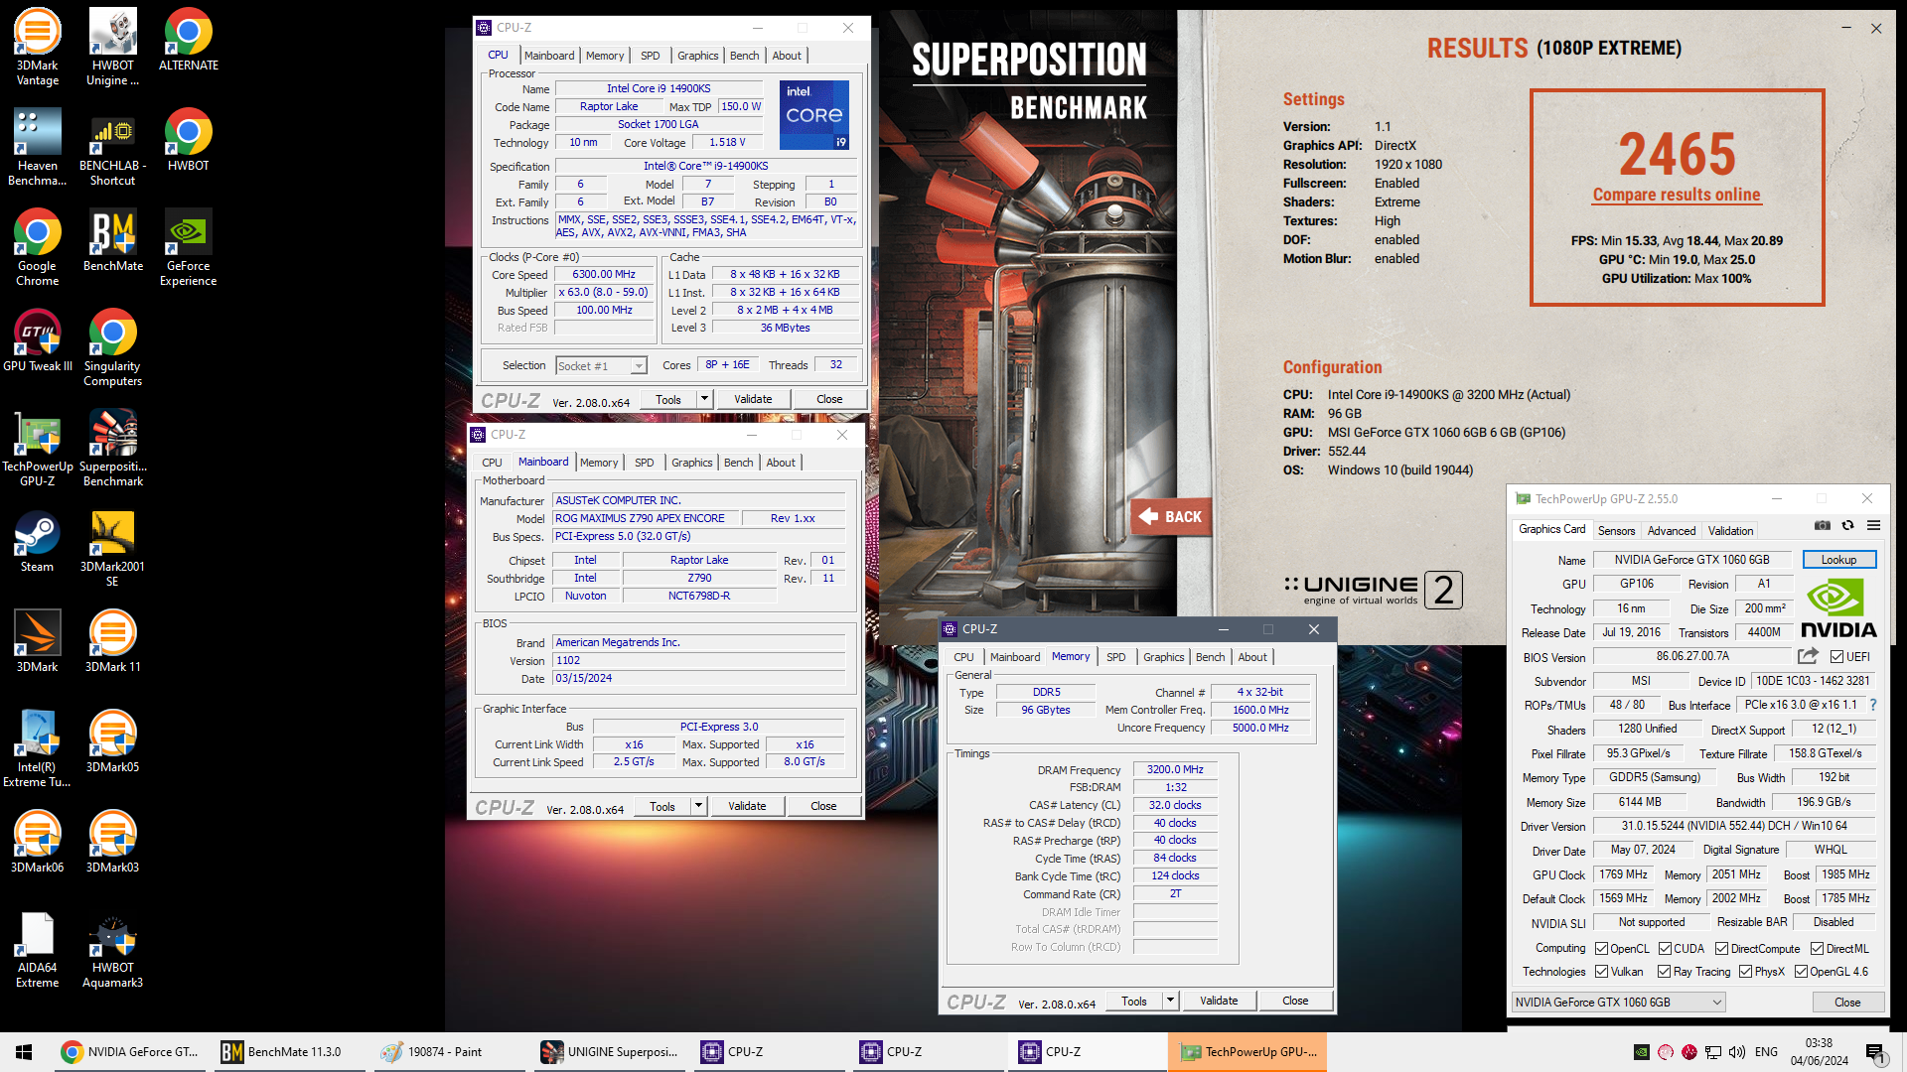Click Validate in the CPU-Z CPU window
The width and height of the screenshot is (1907, 1072).
(753, 399)
